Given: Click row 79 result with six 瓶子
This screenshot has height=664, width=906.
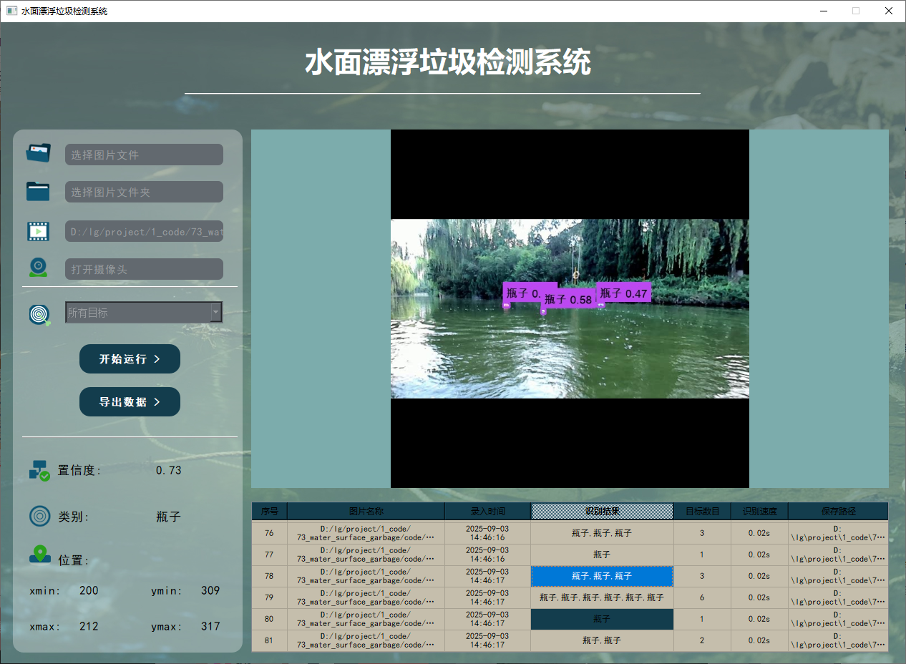Looking at the screenshot, I should 602,597.
